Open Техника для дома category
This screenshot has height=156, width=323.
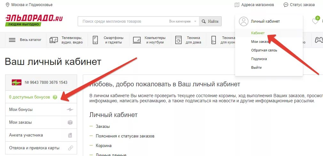tap(193, 40)
